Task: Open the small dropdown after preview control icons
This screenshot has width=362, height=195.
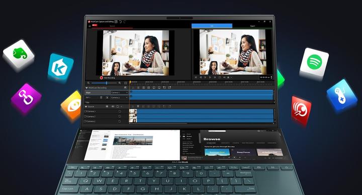Action: [x=231, y=77]
